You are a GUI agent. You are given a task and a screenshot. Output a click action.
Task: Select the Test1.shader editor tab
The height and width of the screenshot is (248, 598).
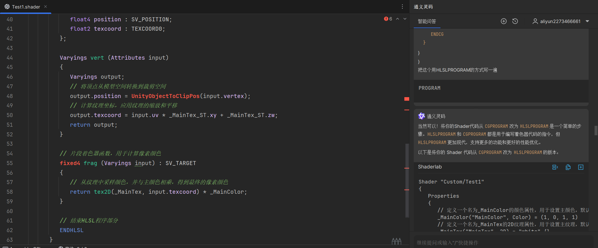pos(26,7)
